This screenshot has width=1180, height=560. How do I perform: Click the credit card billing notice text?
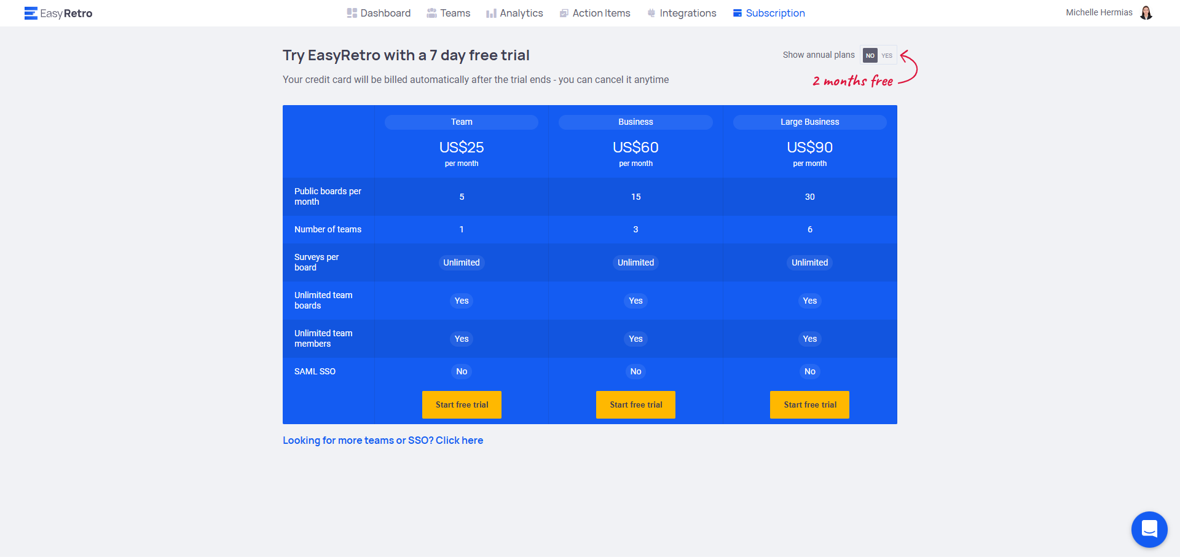(x=476, y=80)
